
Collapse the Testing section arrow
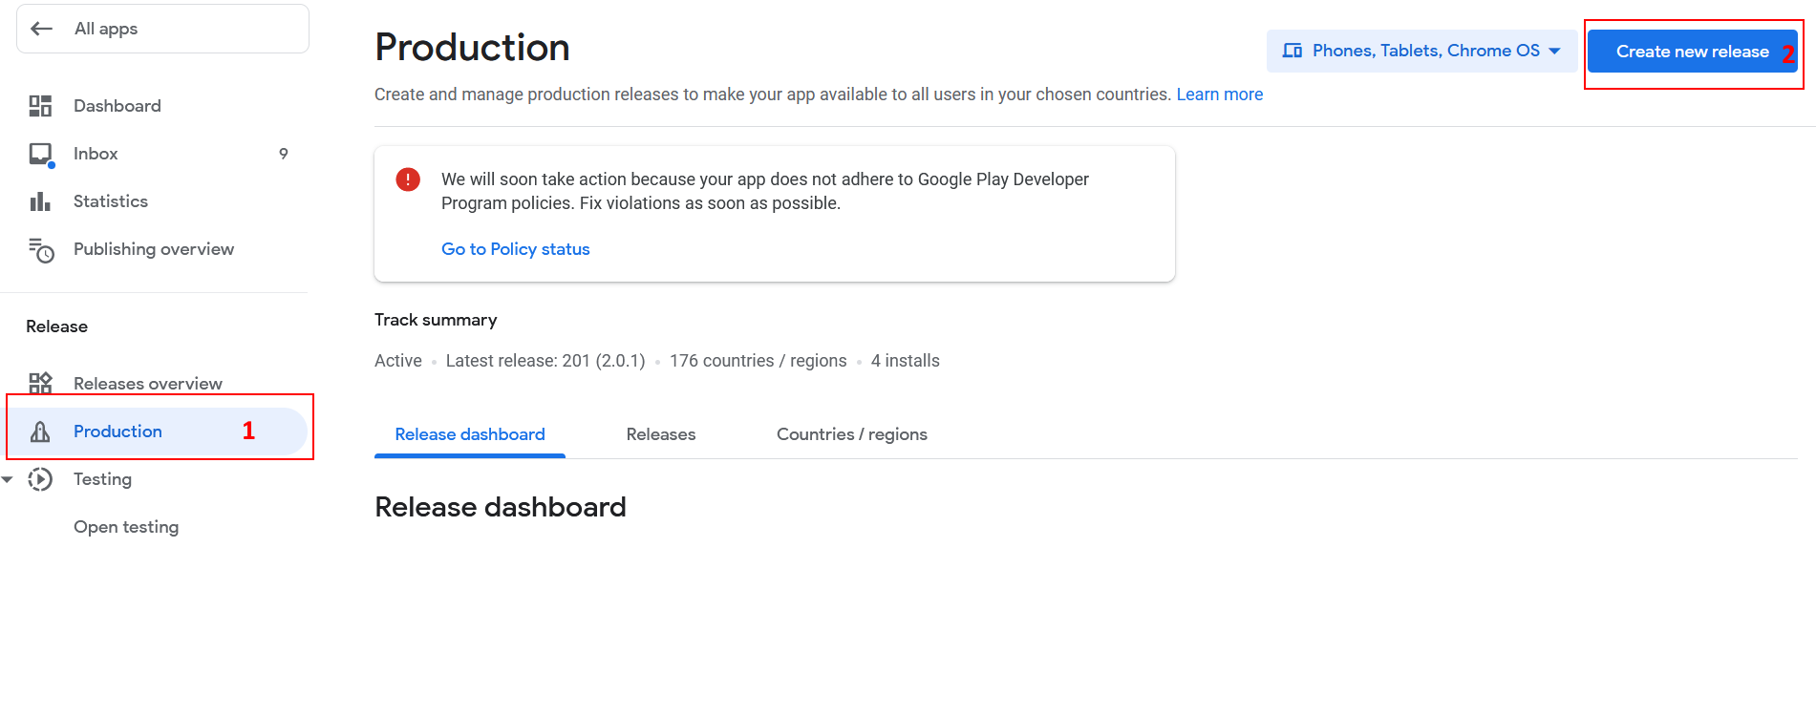pos(8,479)
